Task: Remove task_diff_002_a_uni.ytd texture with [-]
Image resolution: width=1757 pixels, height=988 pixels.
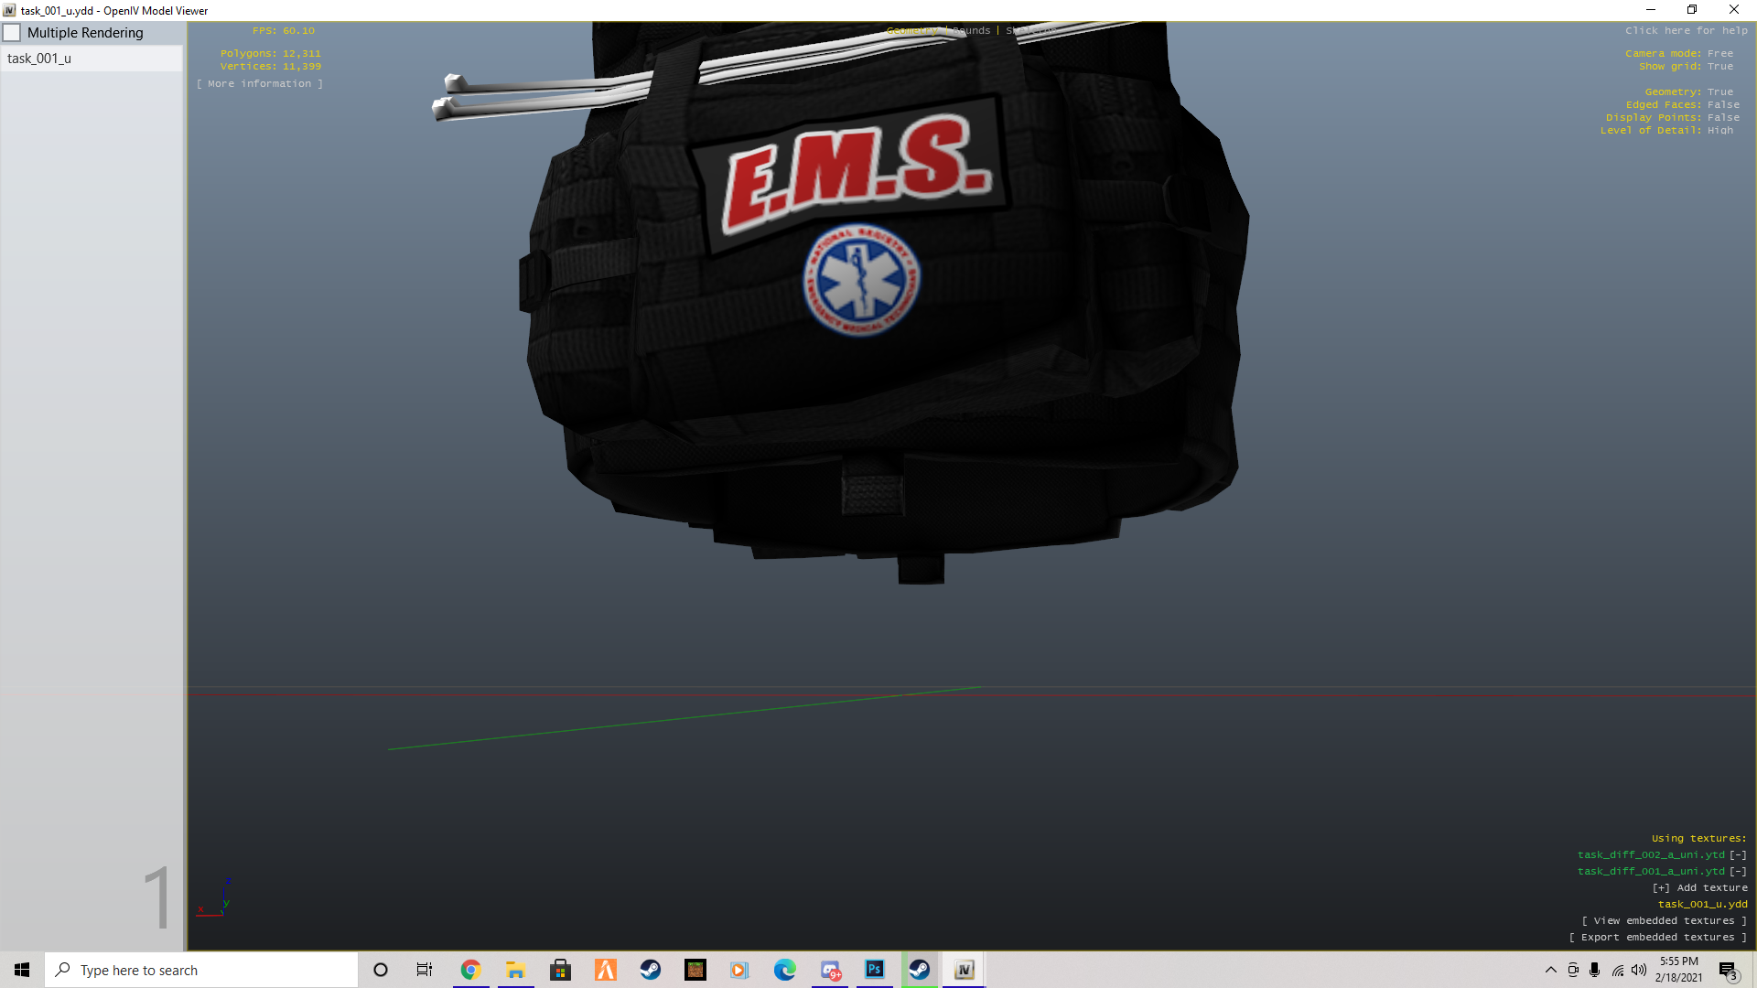Action: 1738,854
